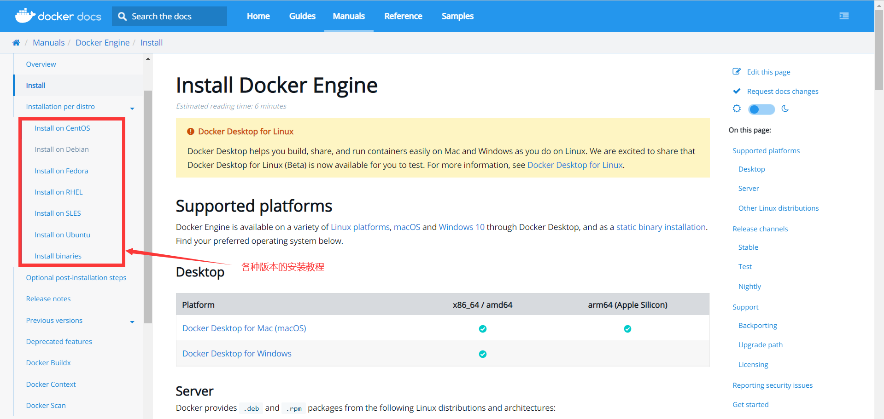Open Install binaries
The image size is (884, 419).
58,256
